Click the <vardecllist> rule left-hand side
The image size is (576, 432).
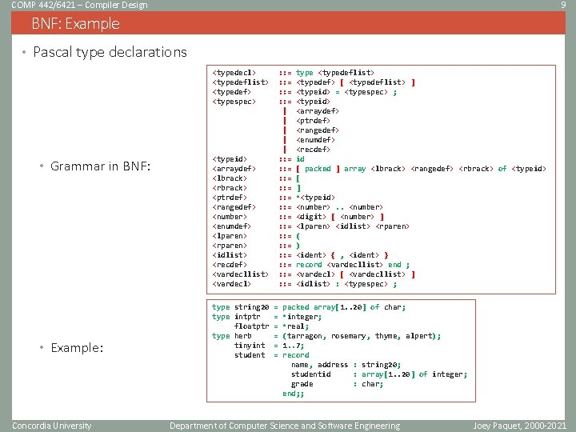pos(241,274)
